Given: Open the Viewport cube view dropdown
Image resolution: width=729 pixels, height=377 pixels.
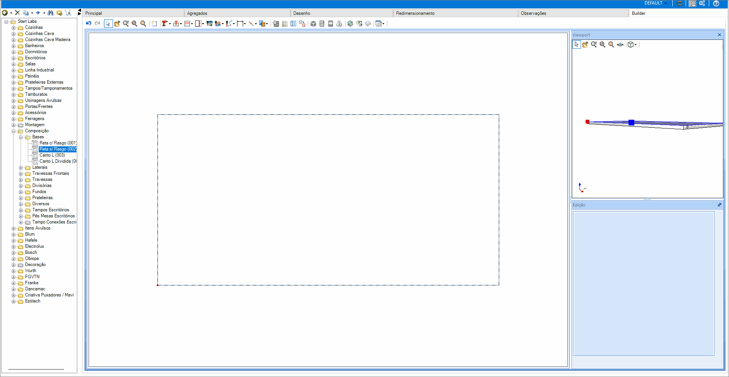Looking at the screenshot, I should pyautogui.click(x=635, y=45).
